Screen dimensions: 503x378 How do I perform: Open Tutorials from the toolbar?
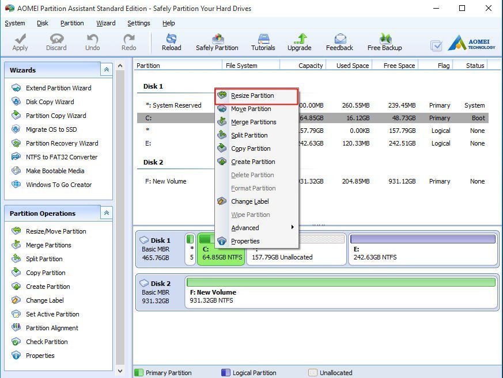click(x=263, y=42)
